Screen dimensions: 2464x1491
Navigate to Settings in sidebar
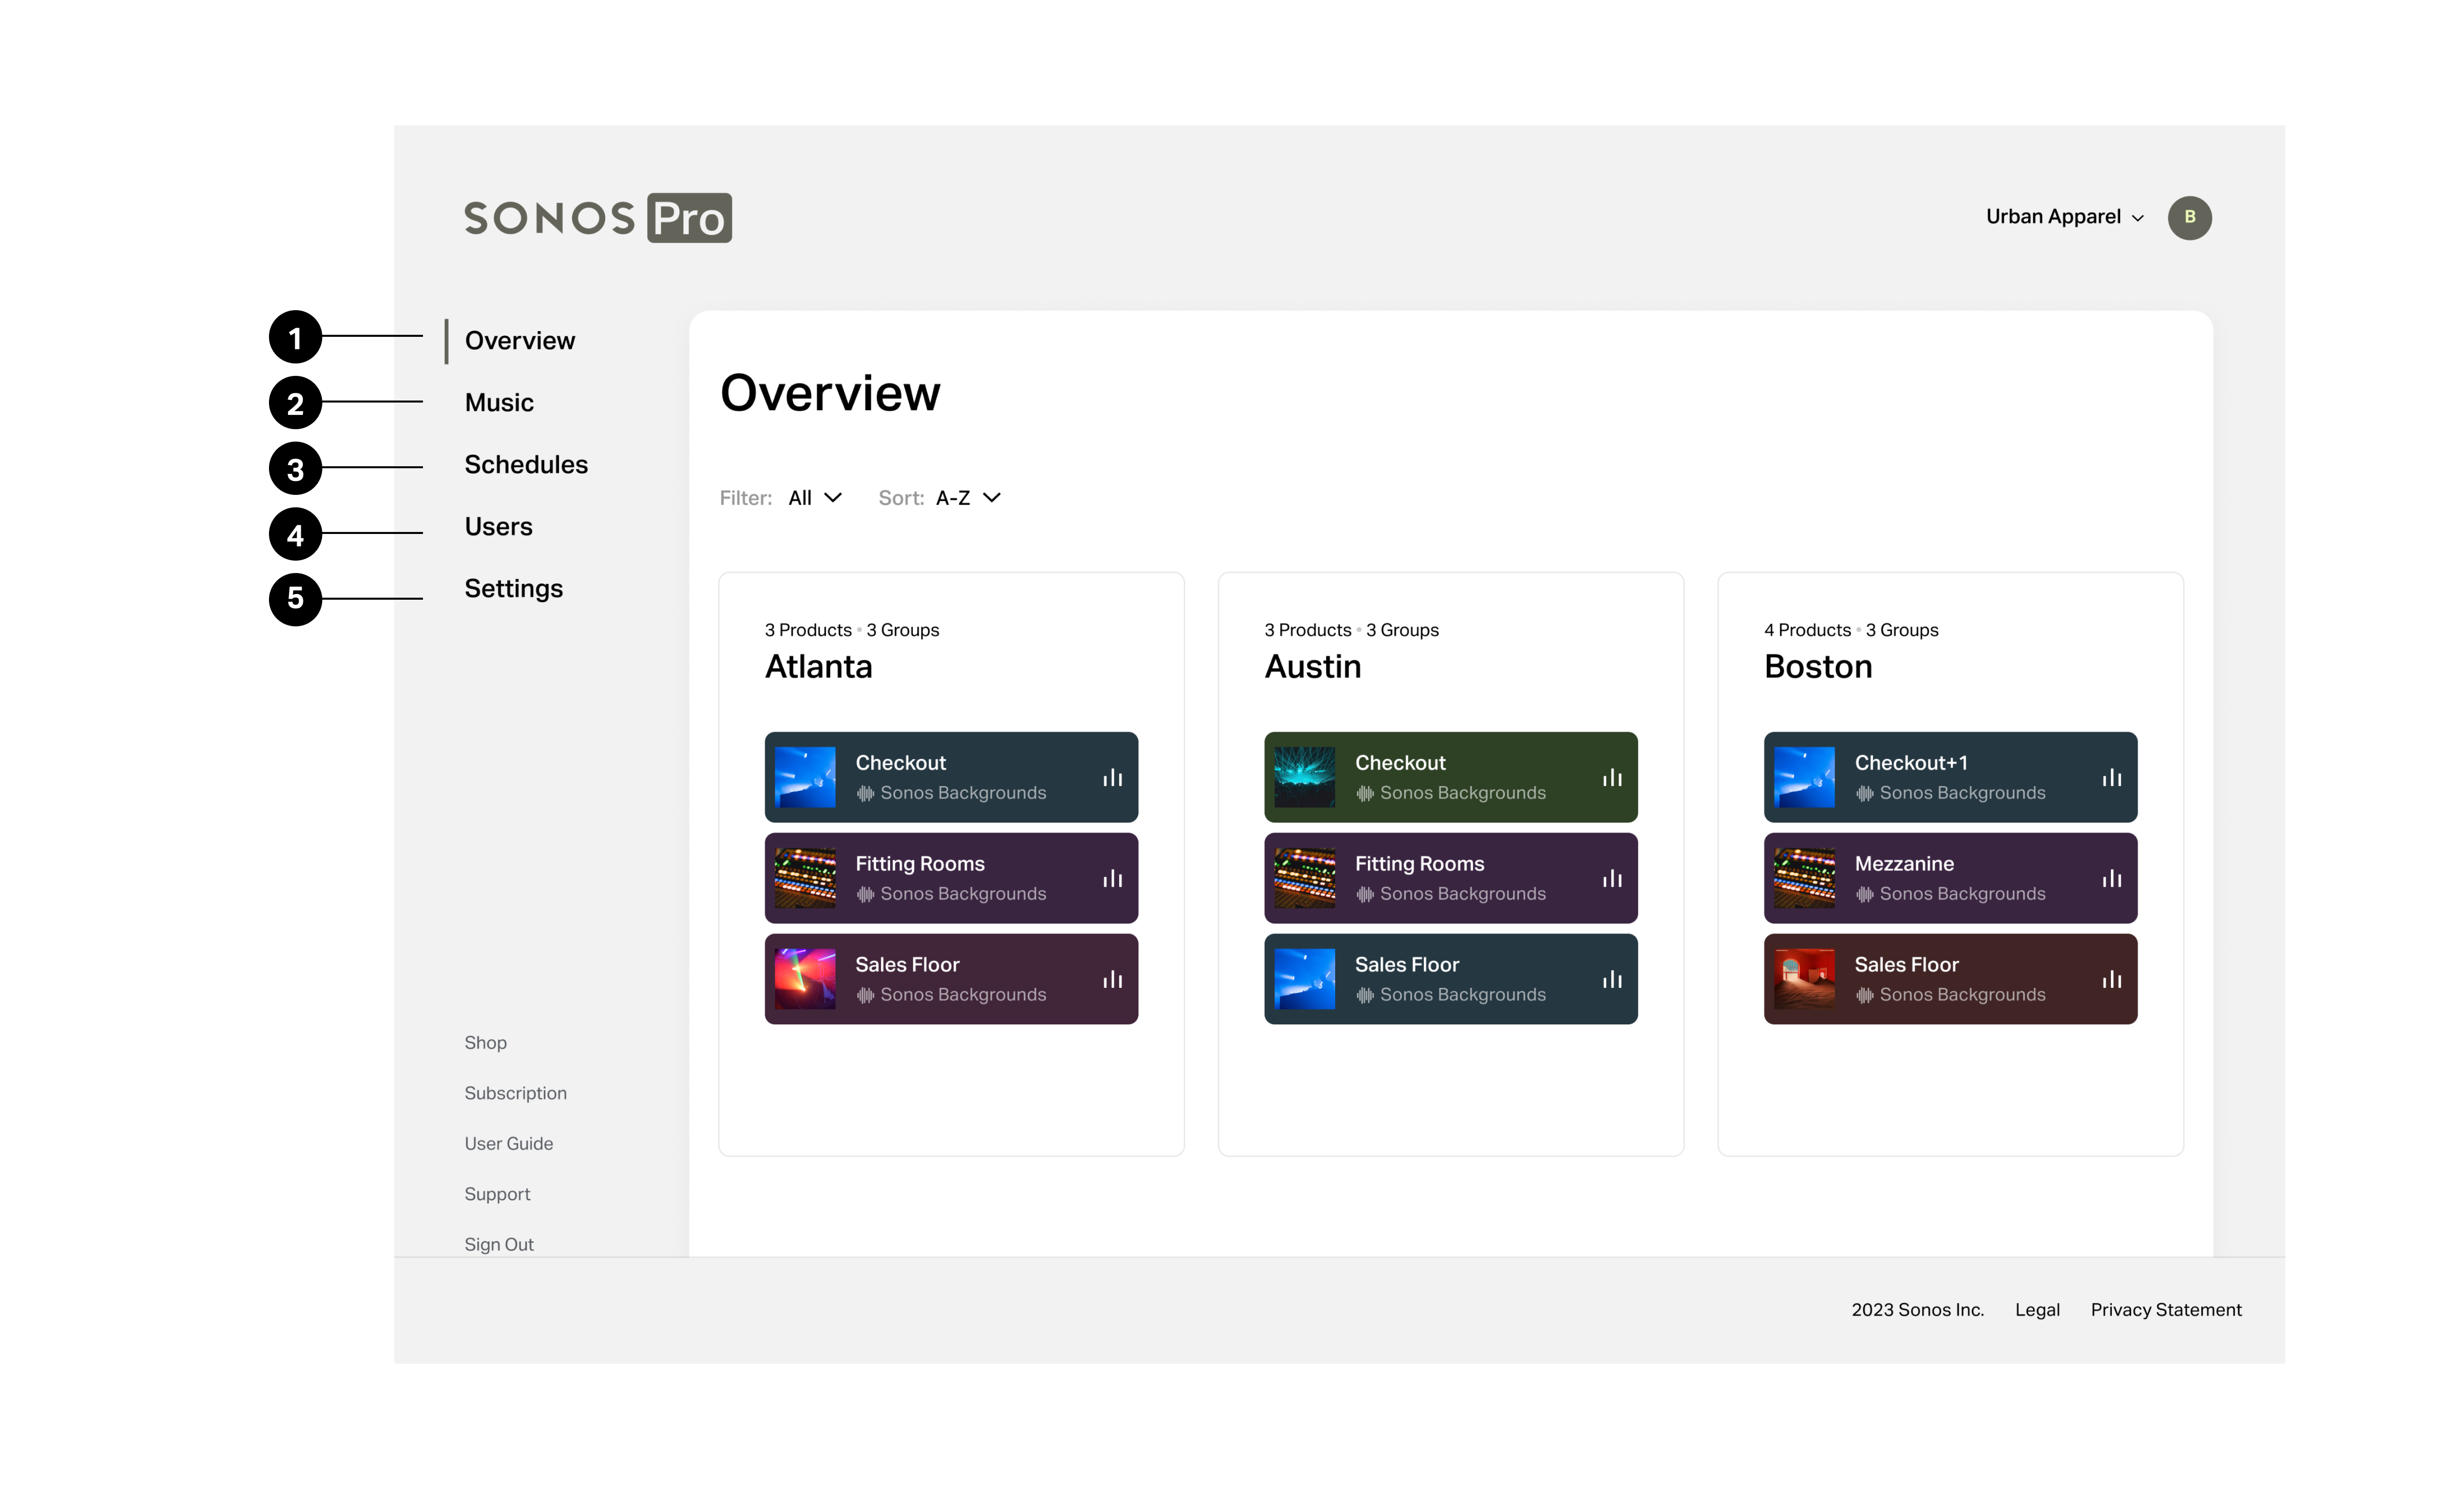click(x=513, y=589)
